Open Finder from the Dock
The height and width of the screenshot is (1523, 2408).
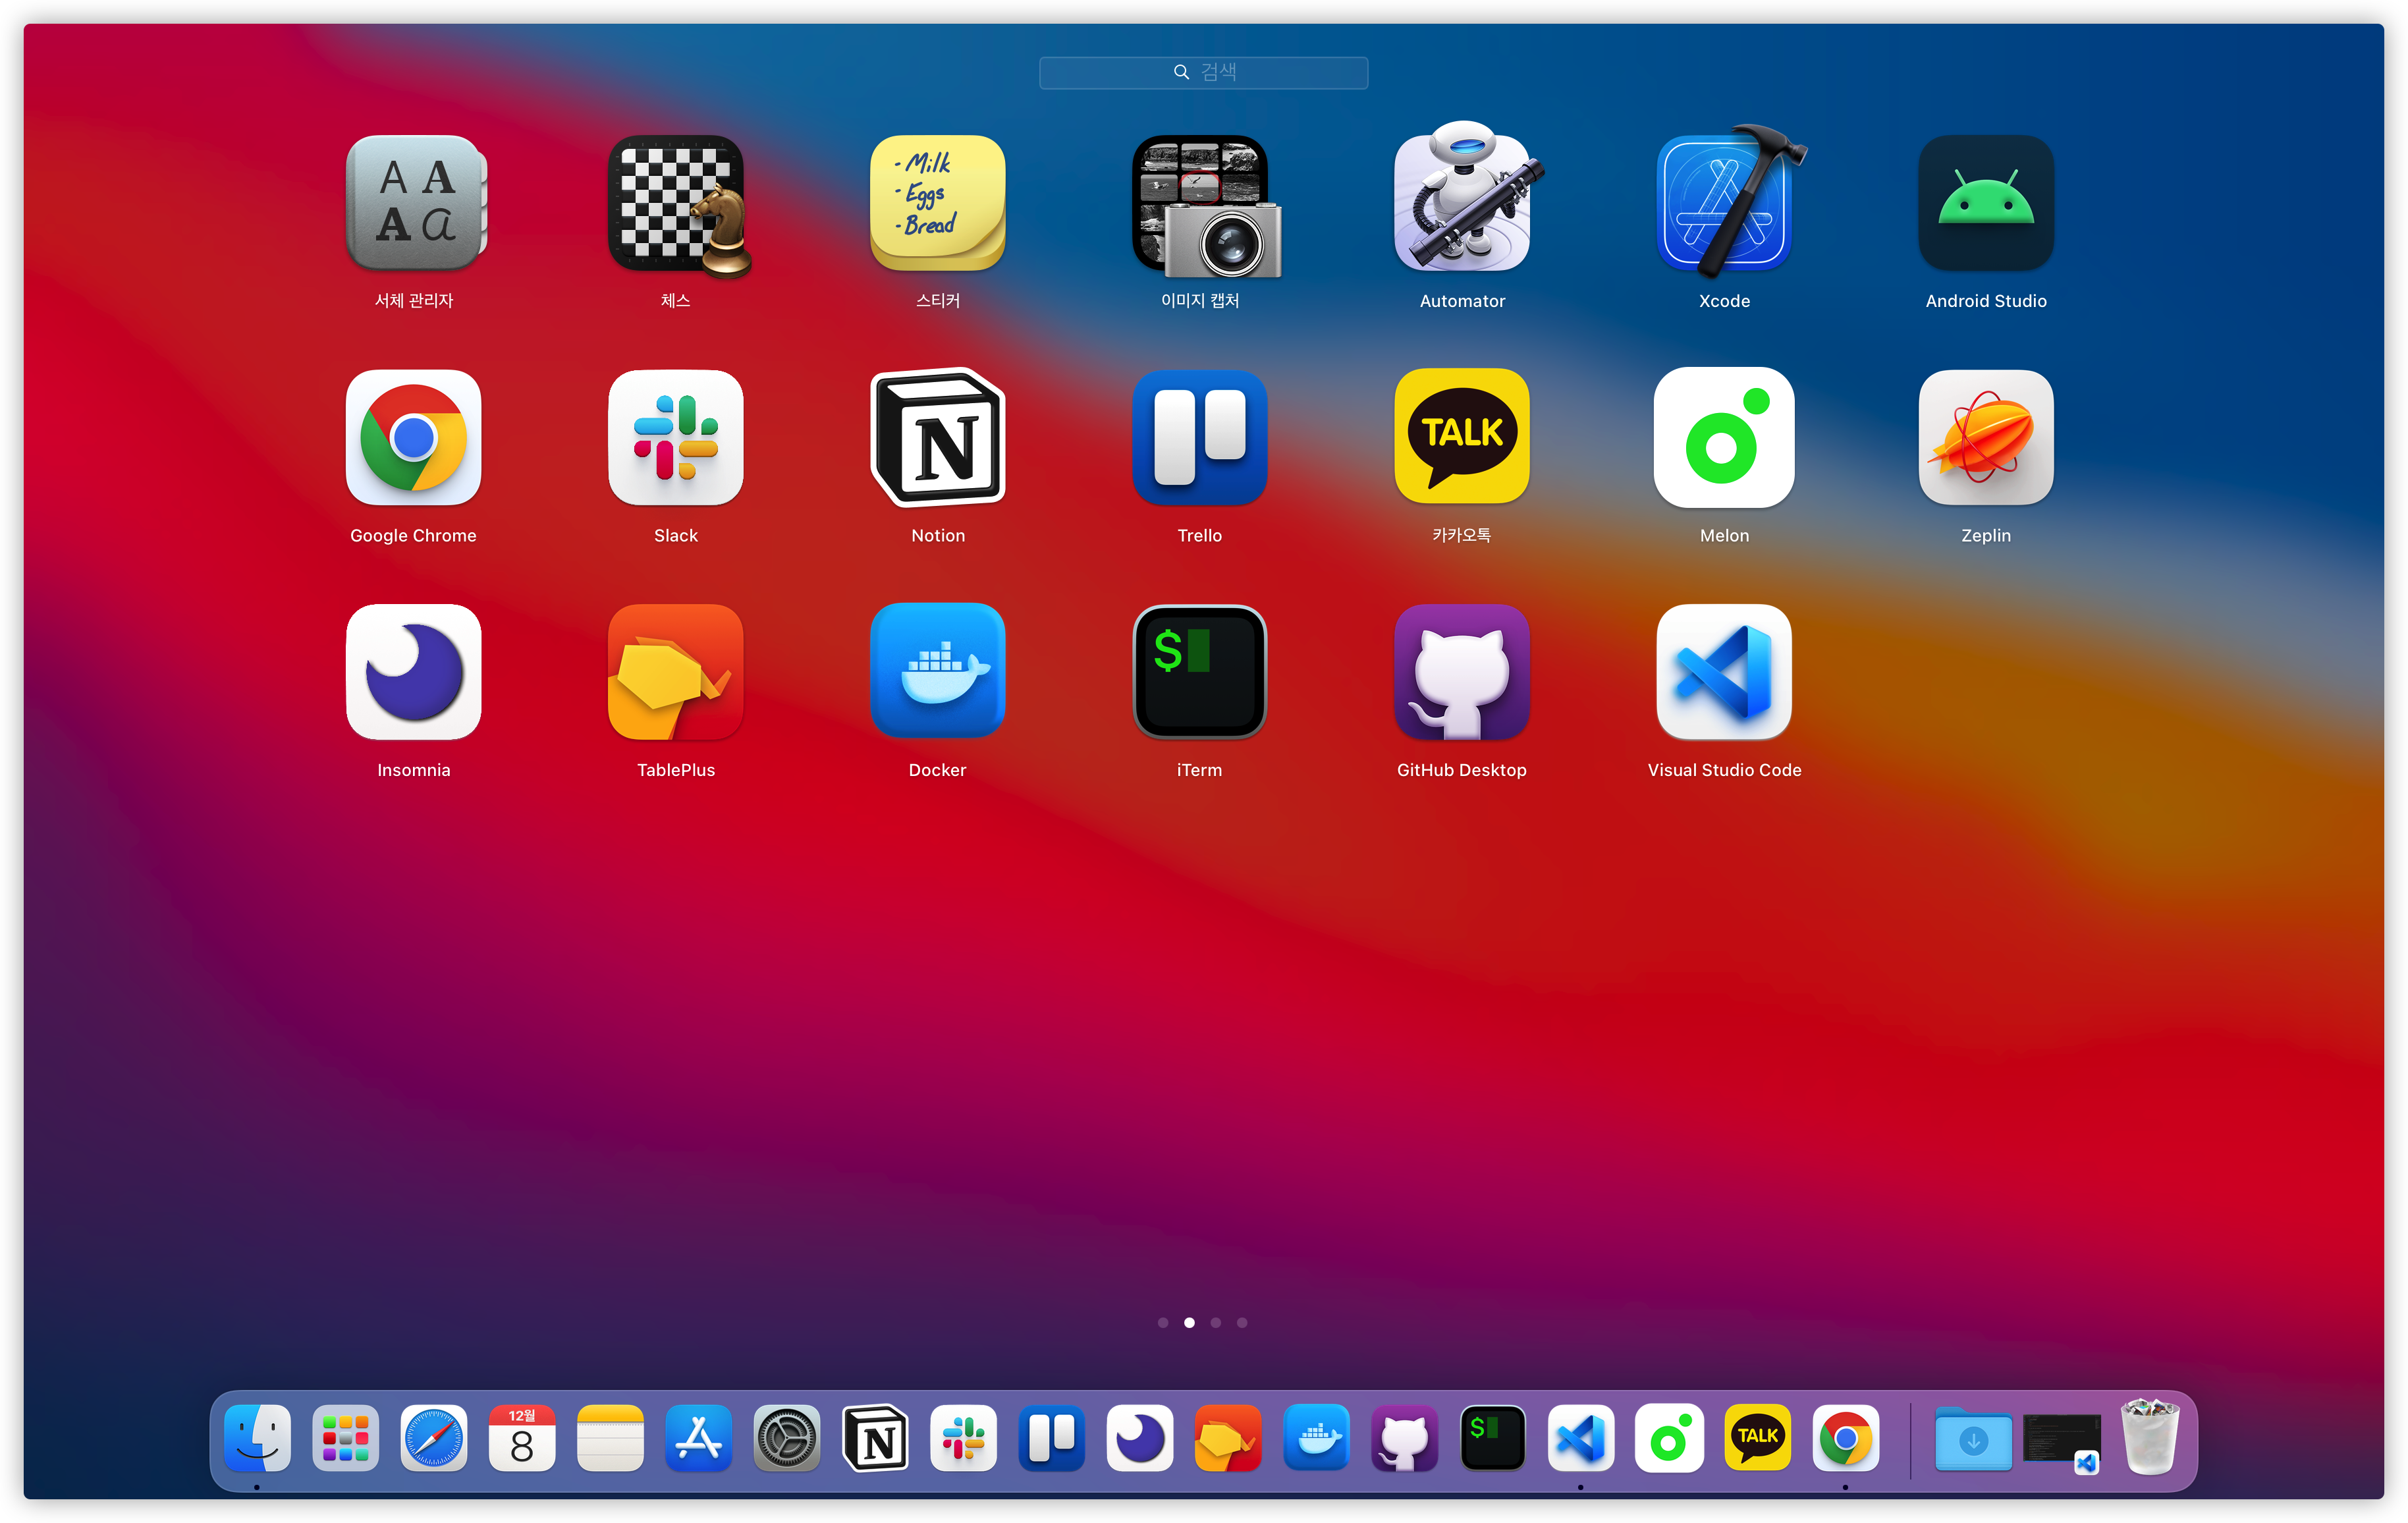click(257, 1439)
